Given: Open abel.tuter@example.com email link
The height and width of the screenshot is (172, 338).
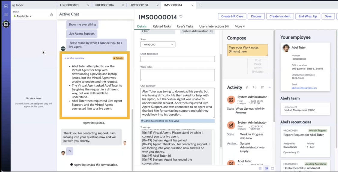Looking at the screenshot, I should click(x=304, y=88).
